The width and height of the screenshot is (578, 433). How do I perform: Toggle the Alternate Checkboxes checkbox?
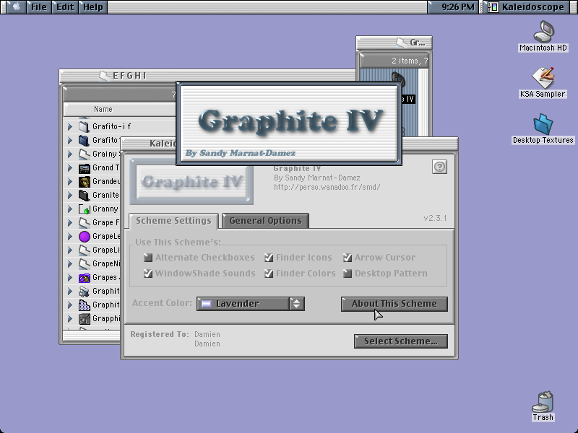coord(148,258)
